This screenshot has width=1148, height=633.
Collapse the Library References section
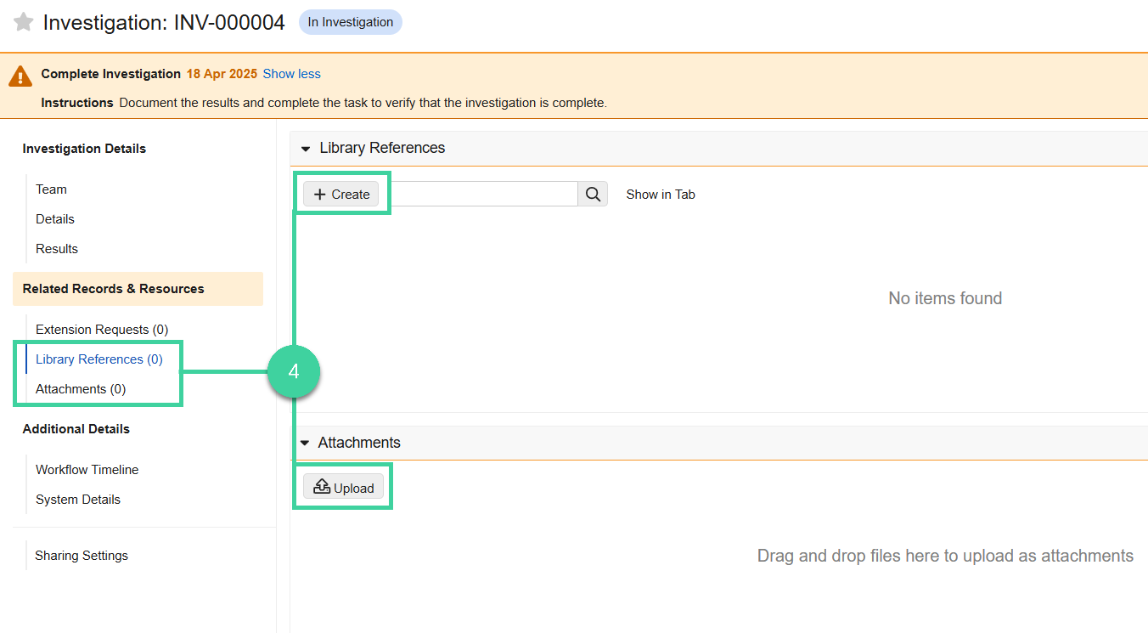(306, 149)
